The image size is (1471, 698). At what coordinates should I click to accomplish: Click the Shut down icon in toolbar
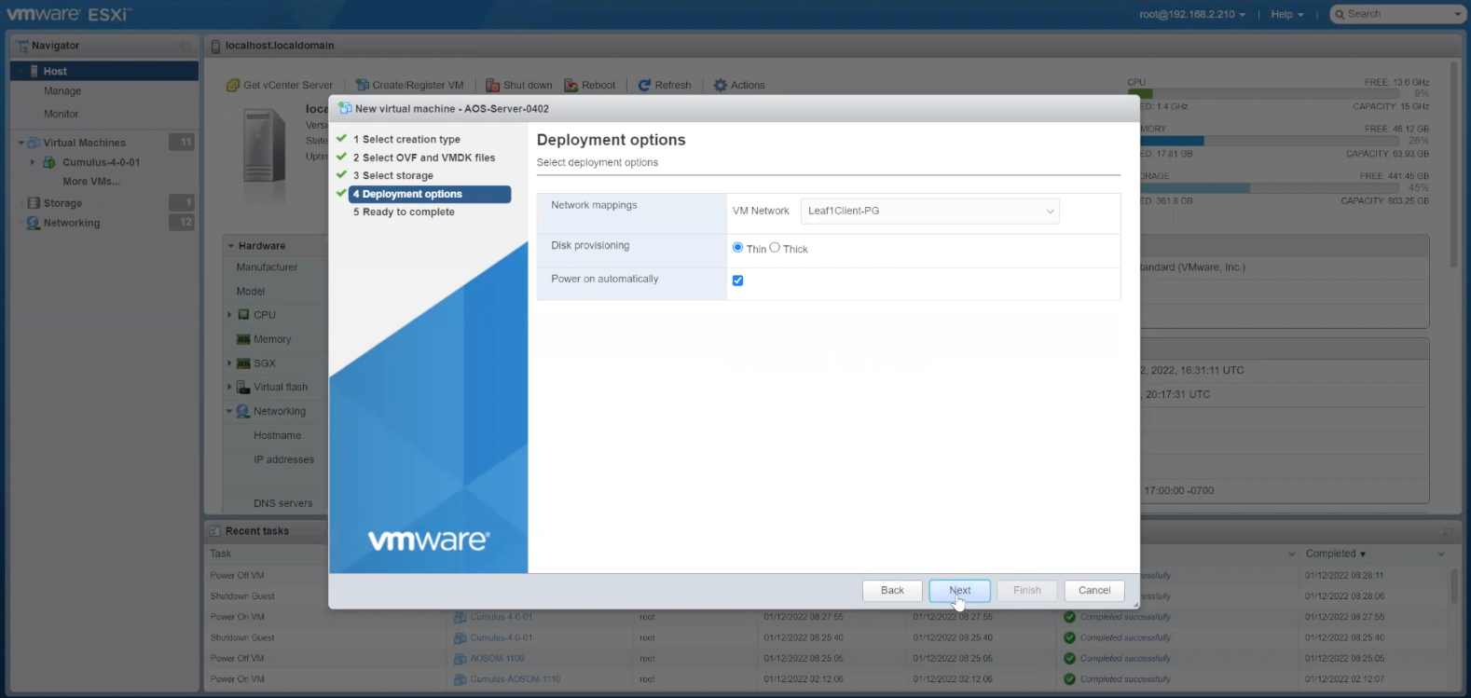pyautogui.click(x=493, y=85)
